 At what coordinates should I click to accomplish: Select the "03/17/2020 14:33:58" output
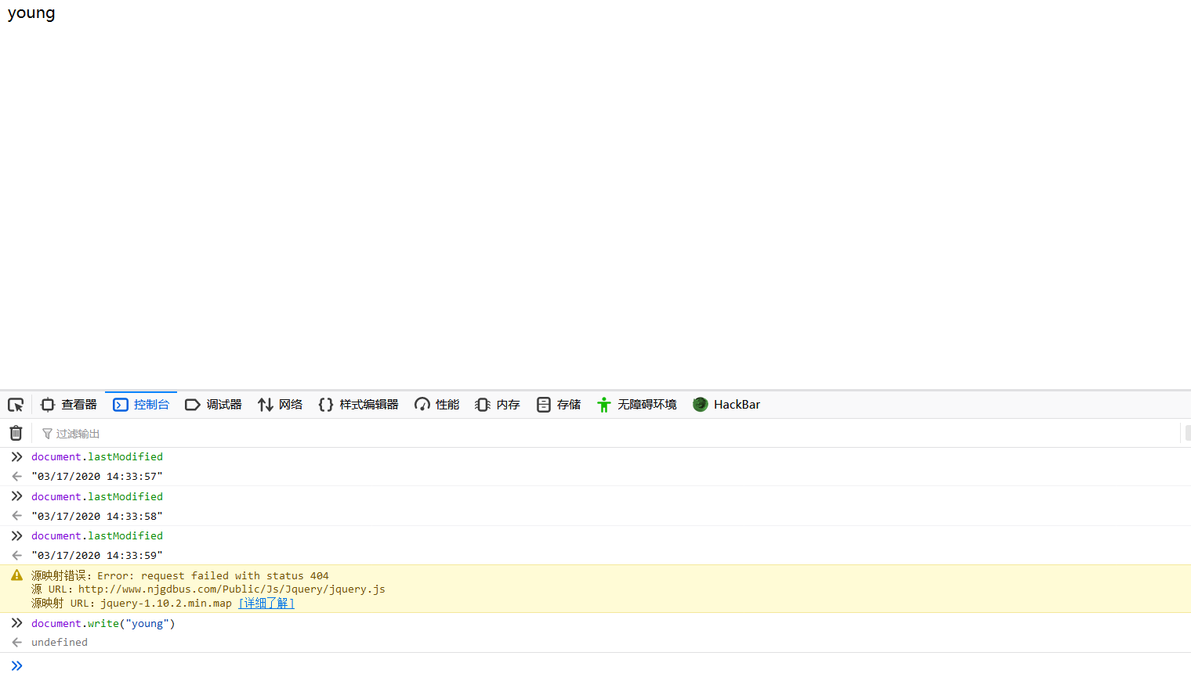97,516
